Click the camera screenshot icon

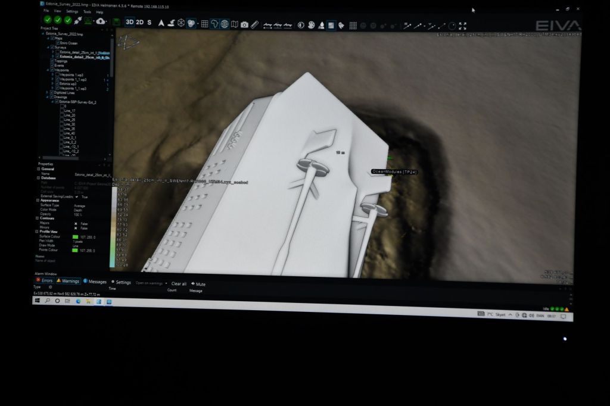coord(244,24)
